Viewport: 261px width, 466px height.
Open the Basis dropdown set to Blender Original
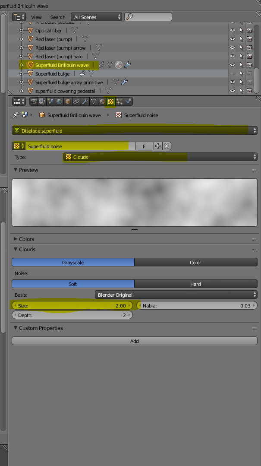click(x=176, y=295)
